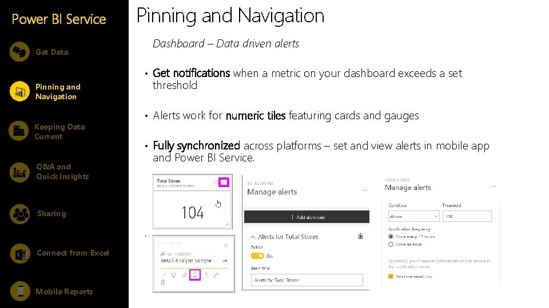Select Get Data in sidebar

pos(52,52)
